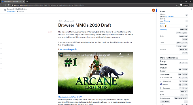Close the keyboard shortcuts panel

pyautogui.click(x=191, y=9)
